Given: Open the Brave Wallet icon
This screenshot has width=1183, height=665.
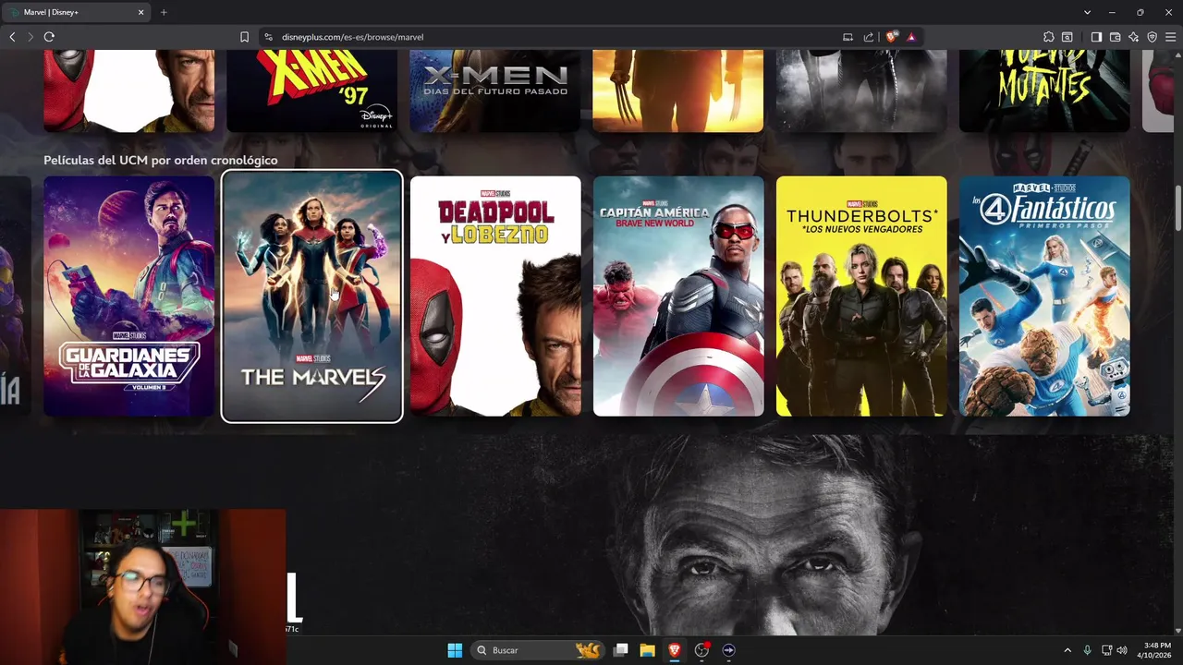Looking at the screenshot, I should (x=1115, y=37).
